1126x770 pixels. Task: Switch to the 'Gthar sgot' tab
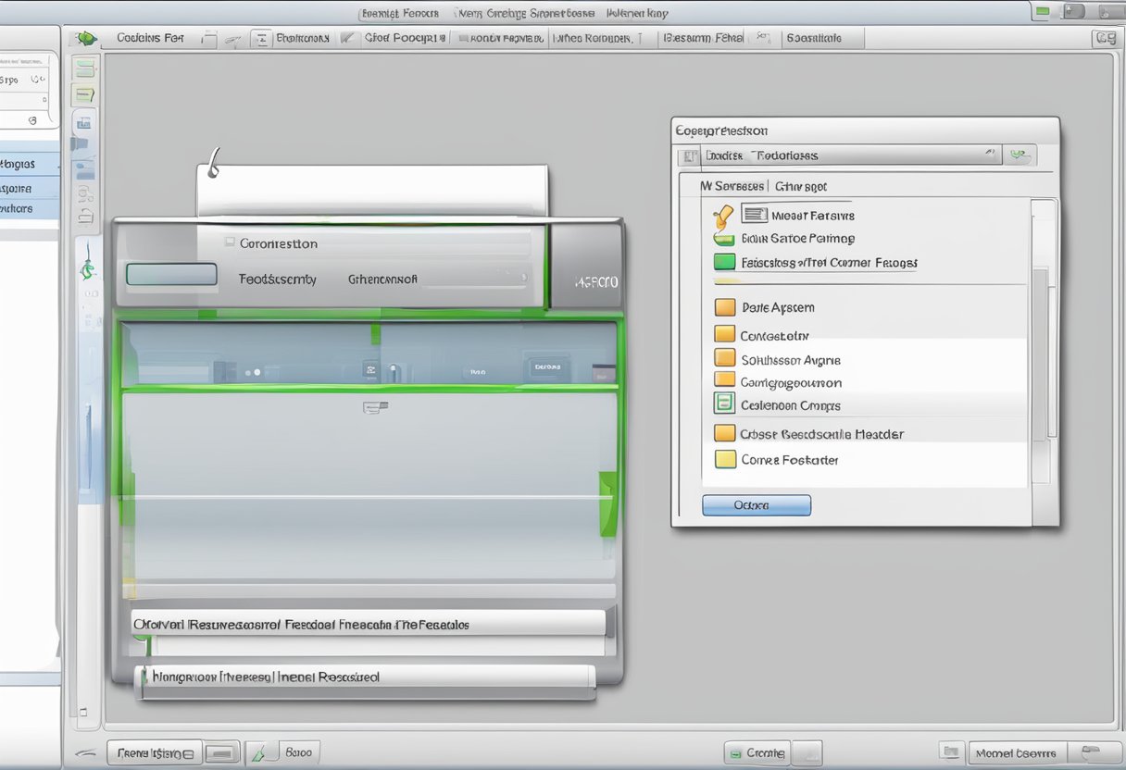[800, 186]
